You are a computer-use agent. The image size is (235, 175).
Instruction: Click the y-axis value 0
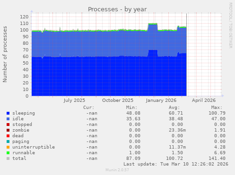27,96
